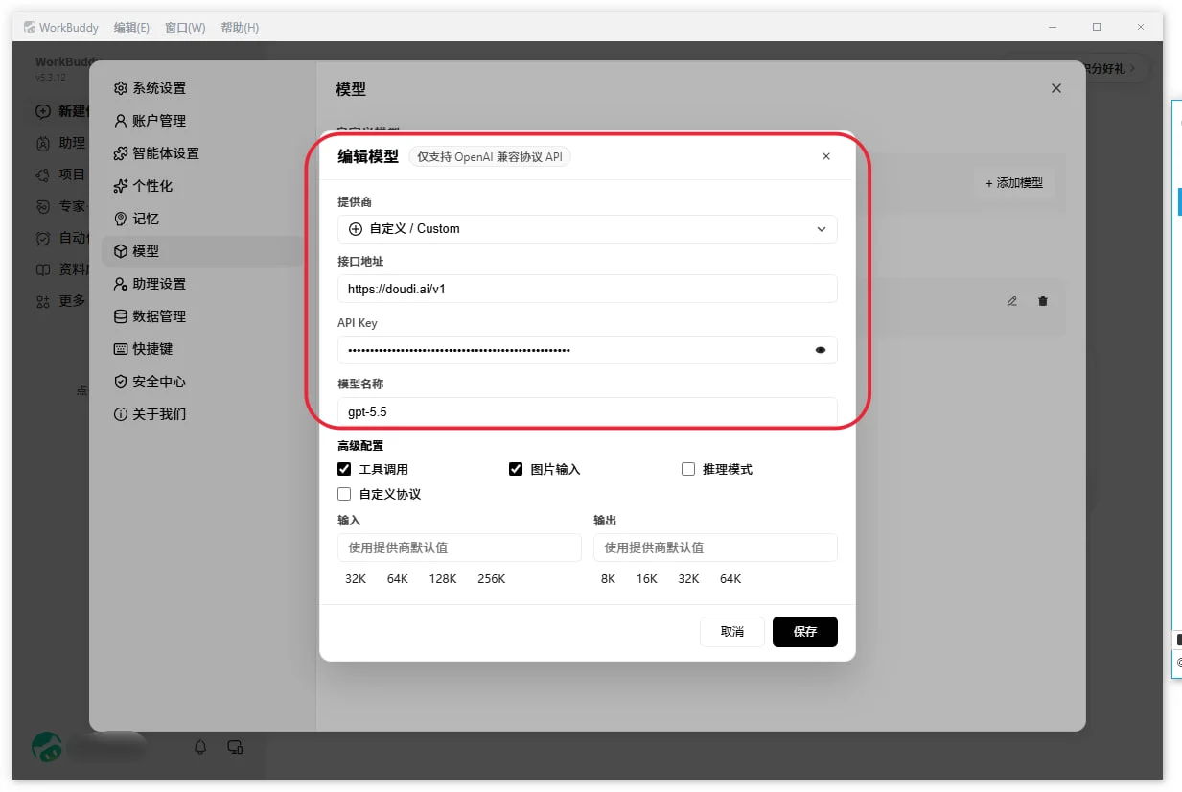Screen dimensions: 1182x792
Task: Choose 64K preset under 输入
Action: point(398,579)
